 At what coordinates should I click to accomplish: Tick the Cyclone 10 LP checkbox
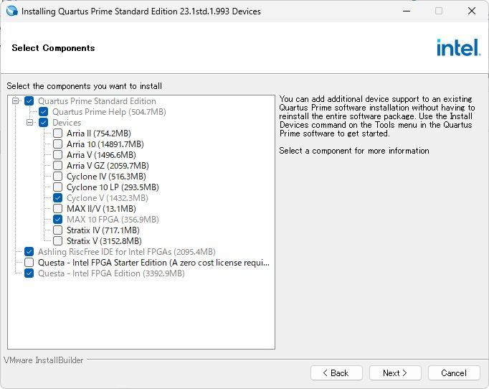[57, 187]
